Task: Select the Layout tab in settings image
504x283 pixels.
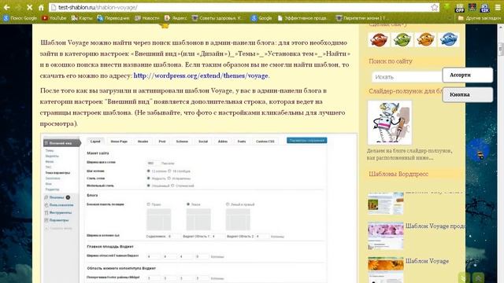Action: point(95,141)
